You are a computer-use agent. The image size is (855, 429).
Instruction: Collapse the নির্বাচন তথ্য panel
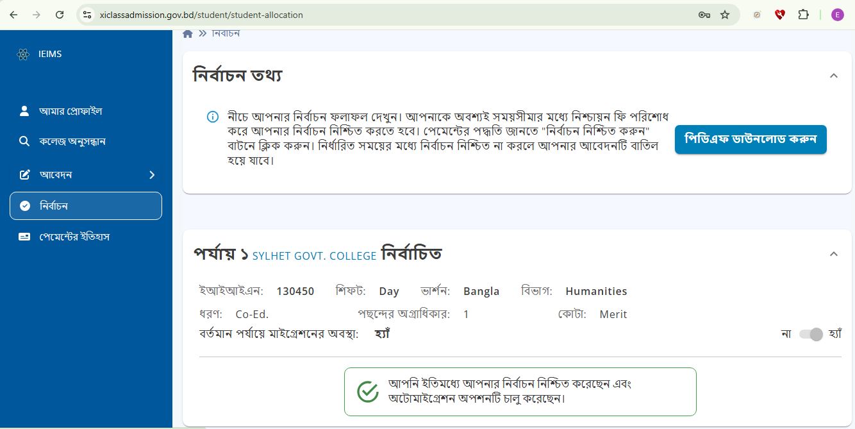[833, 76]
